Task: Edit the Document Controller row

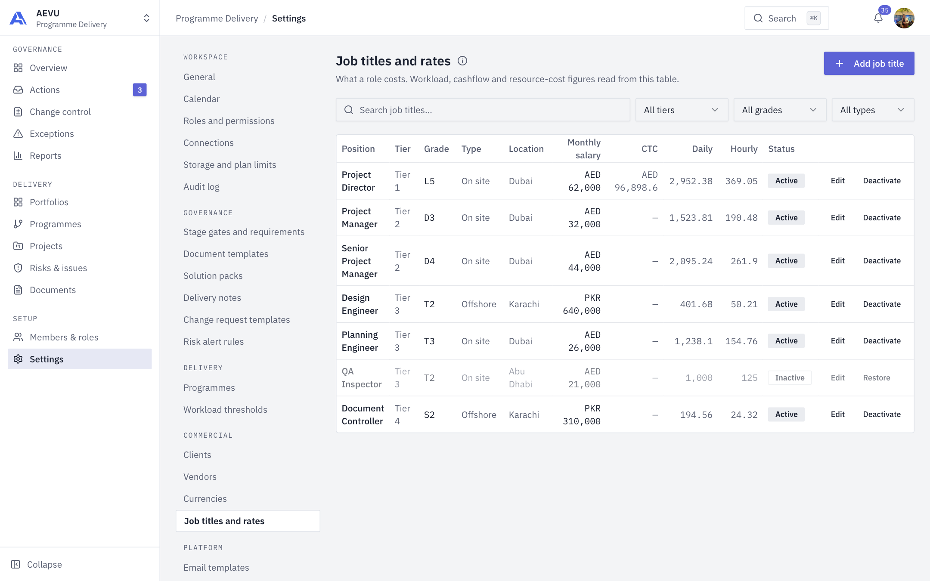Action: (x=837, y=414)
